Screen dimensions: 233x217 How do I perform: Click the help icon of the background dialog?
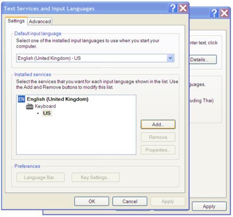[x=214, y=13]
